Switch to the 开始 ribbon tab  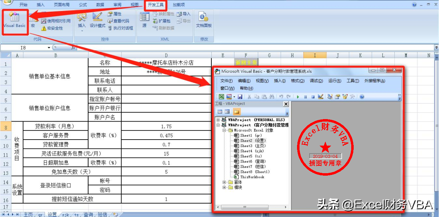[x=23, y=5]
